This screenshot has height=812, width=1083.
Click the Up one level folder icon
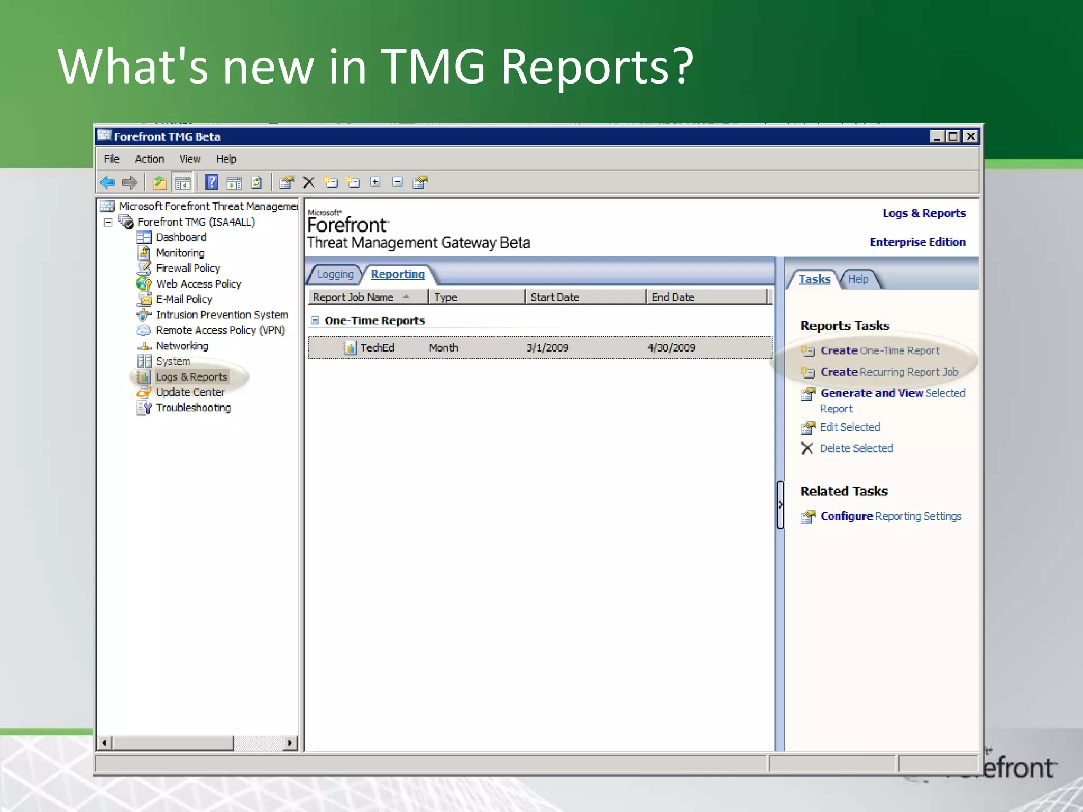tap(160, 182)
